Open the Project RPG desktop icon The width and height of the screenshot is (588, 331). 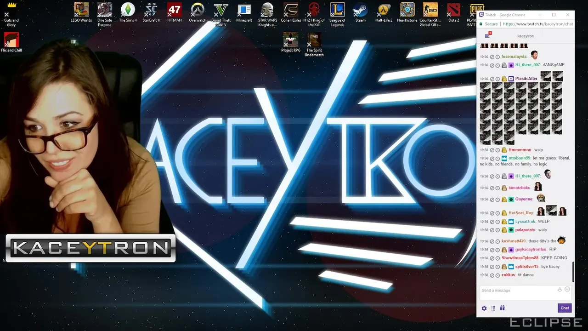coord(291,42)
